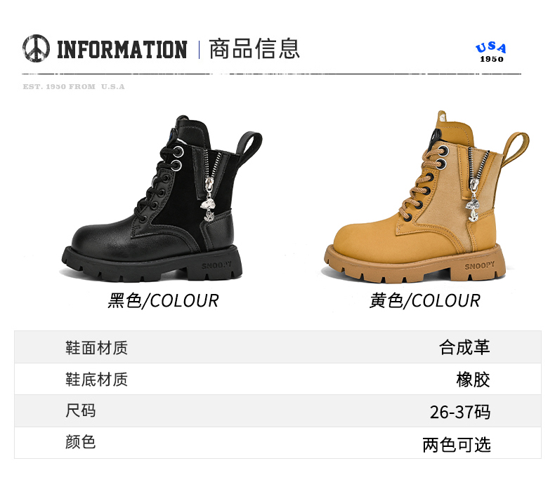
Task: Click the silver zipper charm on black boot
Action: click(209, 203)
